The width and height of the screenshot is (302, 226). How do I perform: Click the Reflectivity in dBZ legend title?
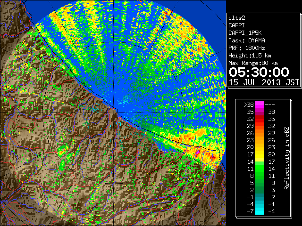286,158
